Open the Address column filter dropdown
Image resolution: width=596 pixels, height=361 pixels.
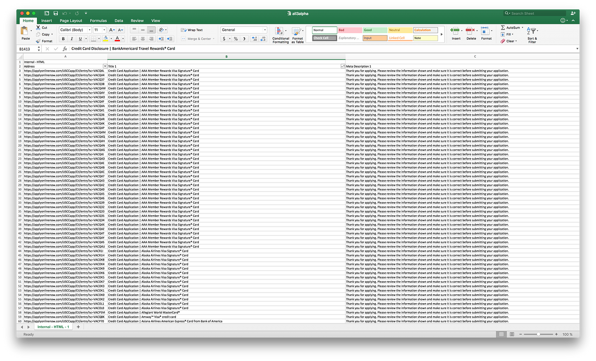point(105,66)
